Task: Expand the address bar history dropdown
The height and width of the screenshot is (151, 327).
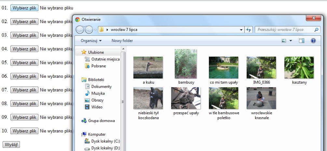Action: pos(241,30)
